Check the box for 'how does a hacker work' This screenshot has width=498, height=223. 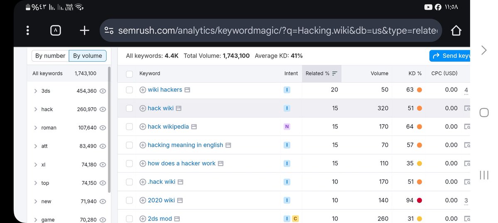pos(129,163)
